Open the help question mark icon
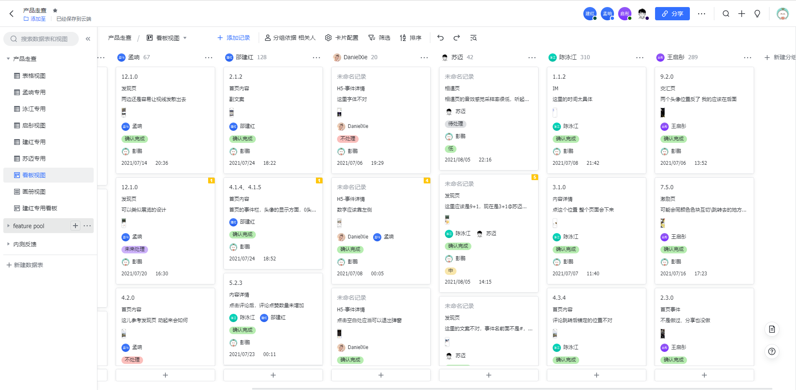Image resolution: width=796 pixels, height=390 pixels. click(x=772, y=351)
